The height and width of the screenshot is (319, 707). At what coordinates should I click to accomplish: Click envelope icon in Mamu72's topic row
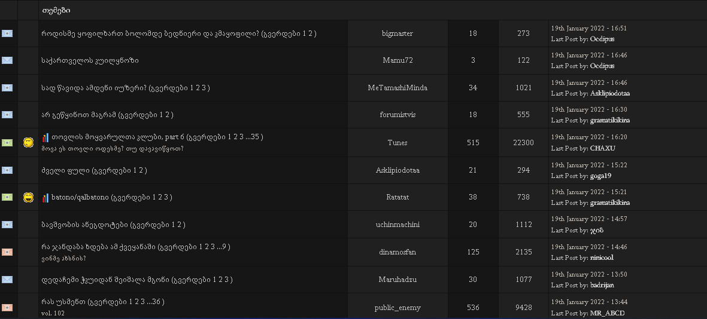pyautogui.click(x=7, y=60)
